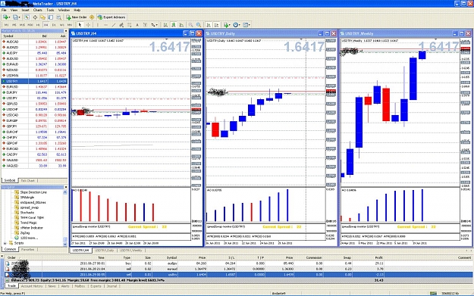Toggle the Expert Advisors button
Screen dimensions: 474x296
point(111,17)
